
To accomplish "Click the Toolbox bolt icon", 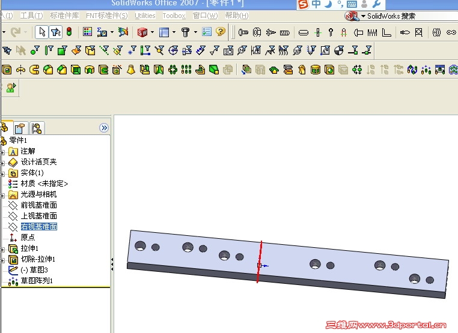I will pos(185,32).
